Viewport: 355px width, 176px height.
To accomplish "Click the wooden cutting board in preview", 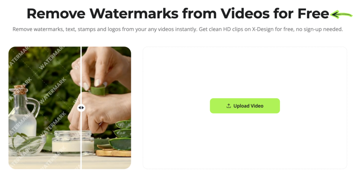I will point(113,153).
